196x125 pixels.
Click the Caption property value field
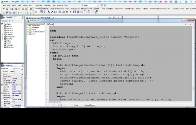pyautogui.click(x=17, y=100)
